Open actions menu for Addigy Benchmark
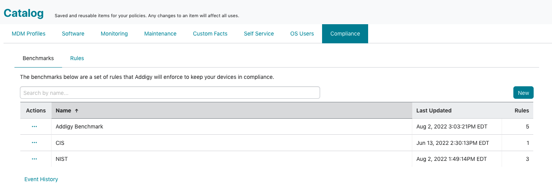 coord(34,127)
